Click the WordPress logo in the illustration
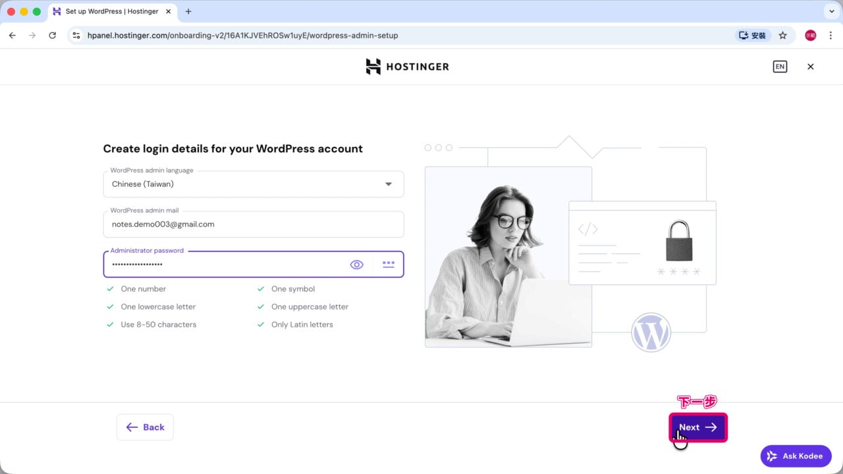The width and height of the screenshot is (843, 474). (x=651, y=332)
